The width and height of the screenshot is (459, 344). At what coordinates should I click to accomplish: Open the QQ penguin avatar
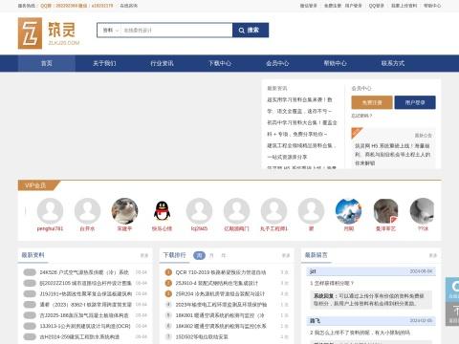tap(162, 211)
